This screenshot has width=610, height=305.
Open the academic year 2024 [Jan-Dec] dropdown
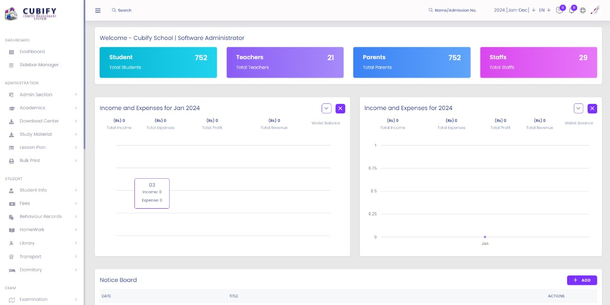pos(514,10)
